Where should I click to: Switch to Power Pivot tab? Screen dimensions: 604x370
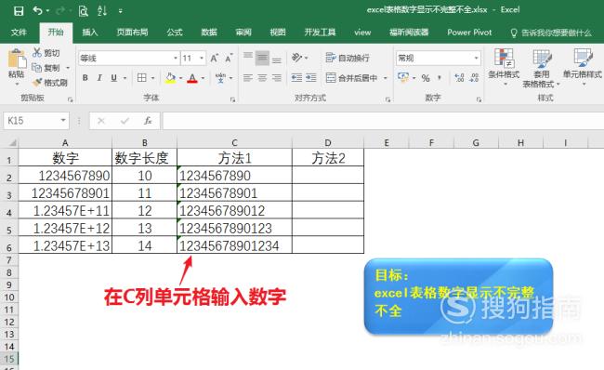click(469, 33)
